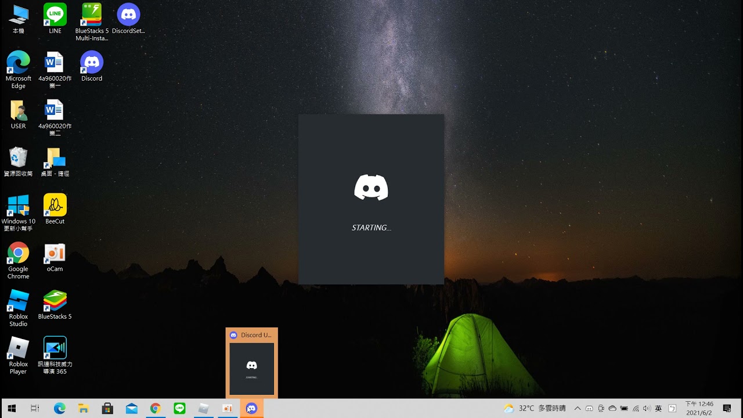Open Microsoft Store from the taskbar
The image size is (743, 418).
pos(107,409)
